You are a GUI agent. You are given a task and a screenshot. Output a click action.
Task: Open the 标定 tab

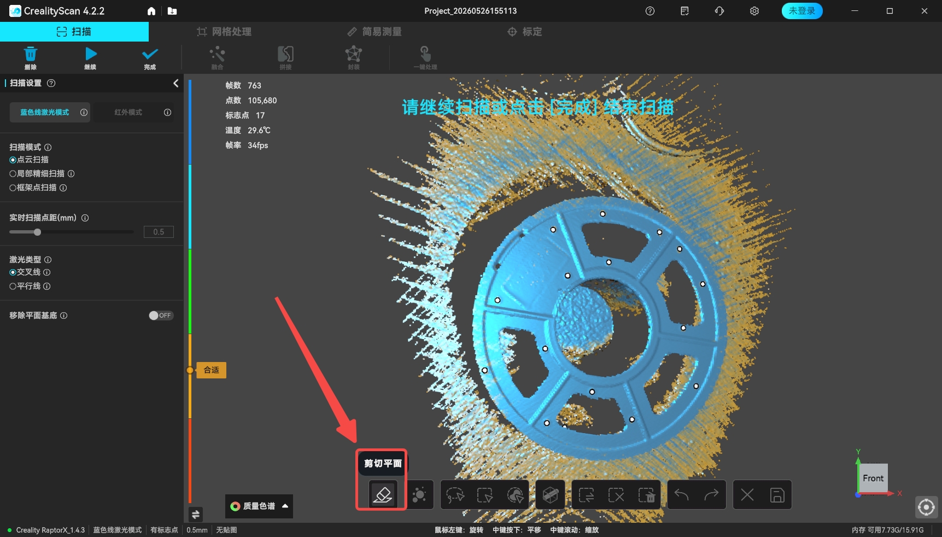tap(525, 32)
